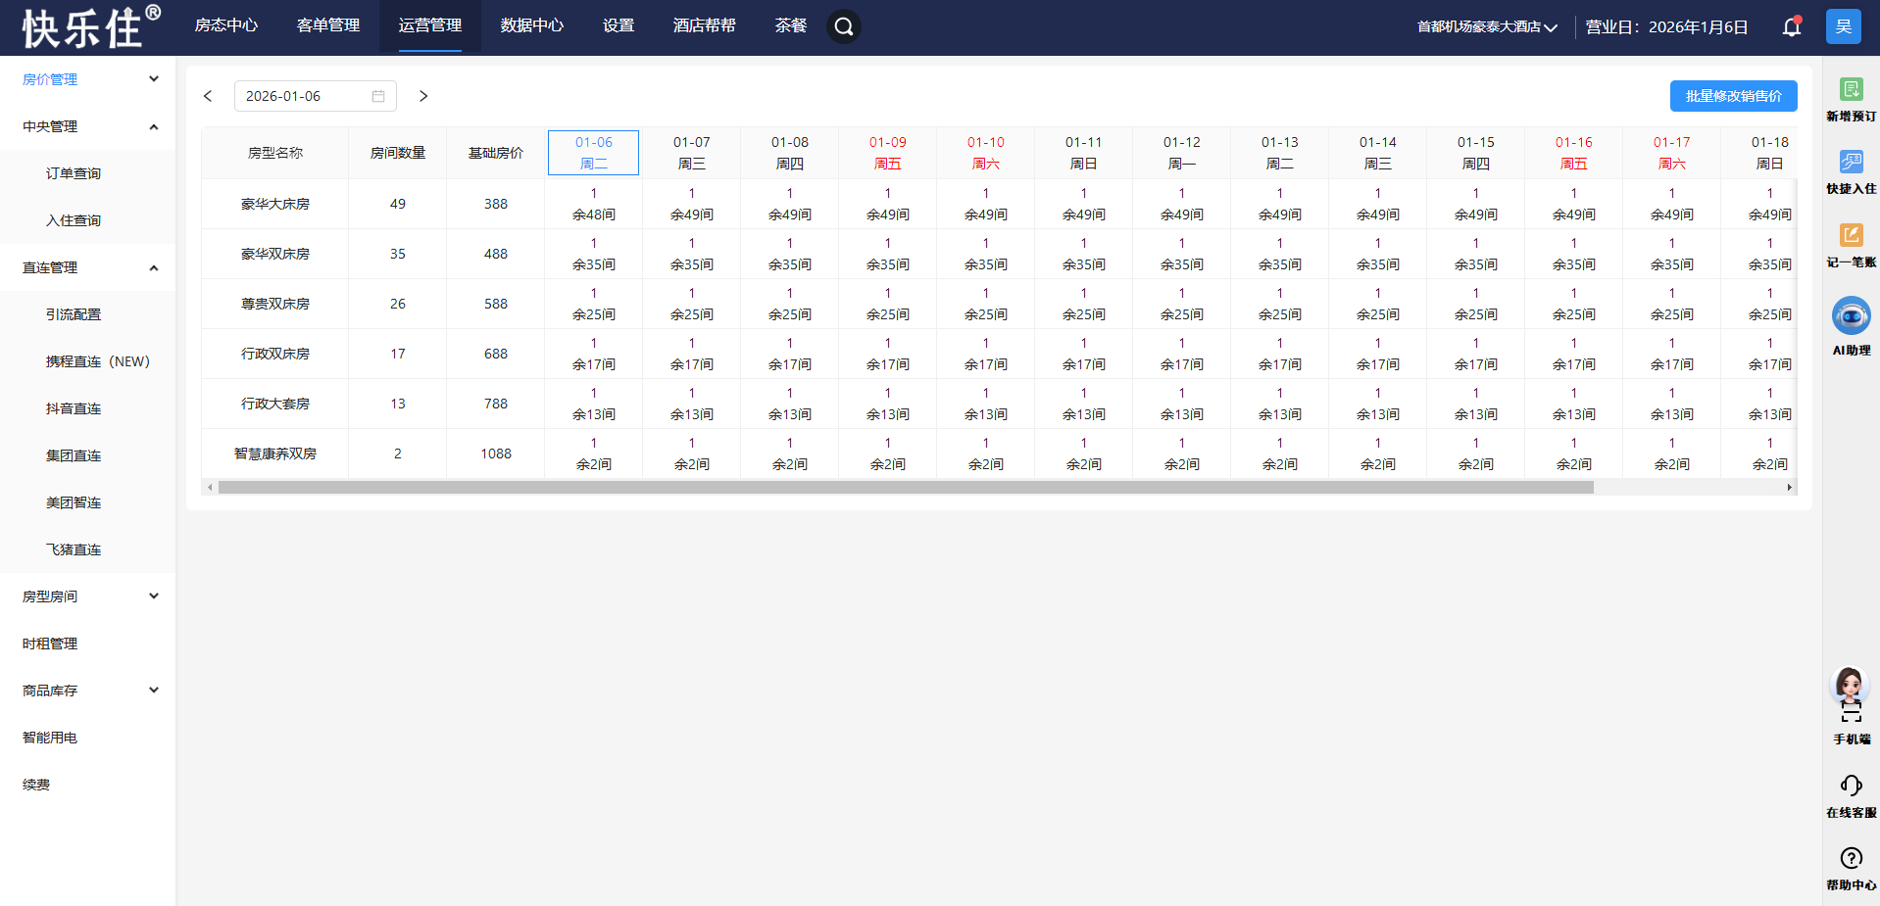1880x906 pixels.
Task: Open 携程直连 (NEW) sidebar link
Action: [x=98, y=361]
